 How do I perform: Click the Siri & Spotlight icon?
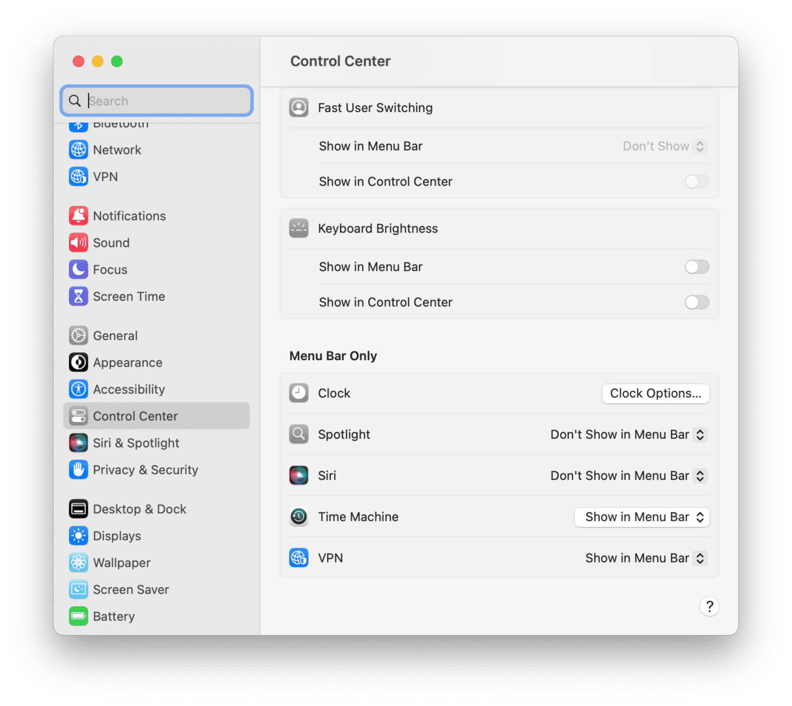tap(79, 443)
